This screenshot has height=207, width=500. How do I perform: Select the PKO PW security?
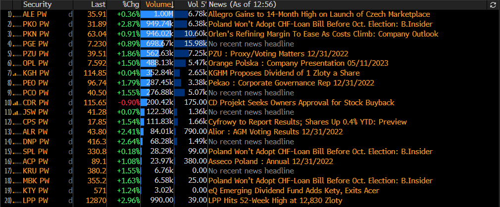(x=36, y=24)
